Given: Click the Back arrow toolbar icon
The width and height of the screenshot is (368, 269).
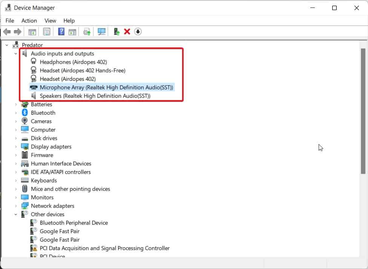Looking at the screenshot, I should [x=7, y=32].
